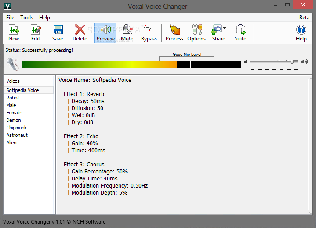The width and height of the screenshot is (316, 228).
Task: Open the Options tool icon
Action: tap(196, 33)
